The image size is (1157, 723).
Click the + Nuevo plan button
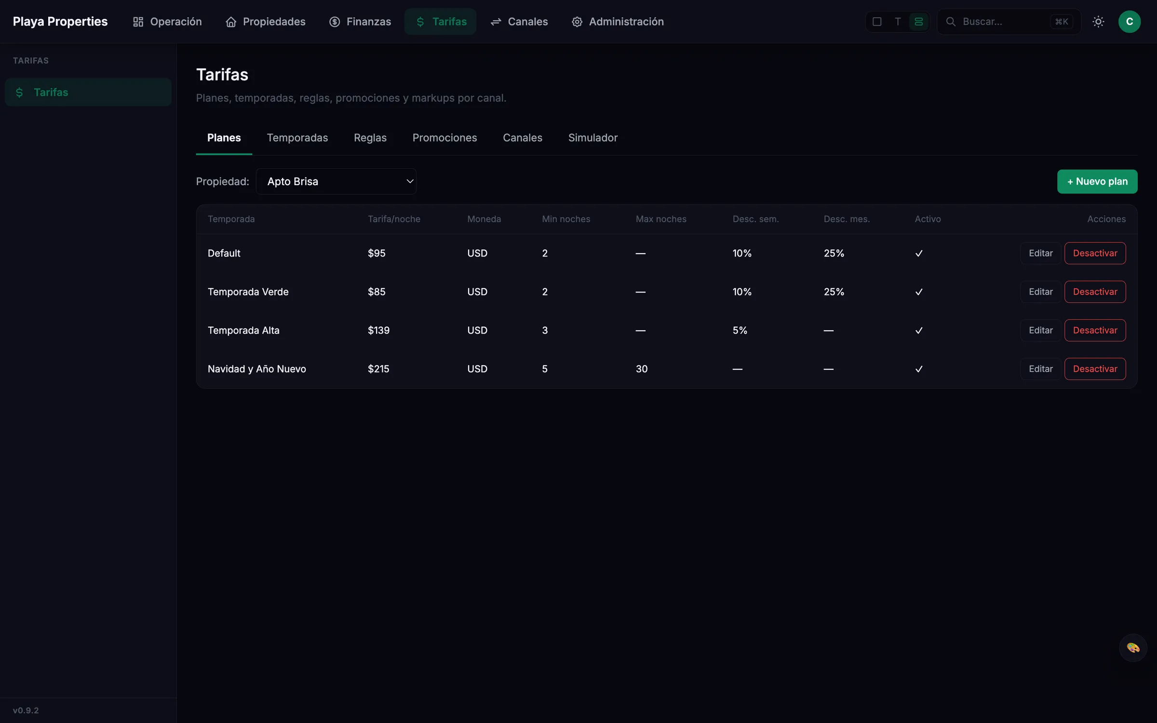coord(1097,181)
